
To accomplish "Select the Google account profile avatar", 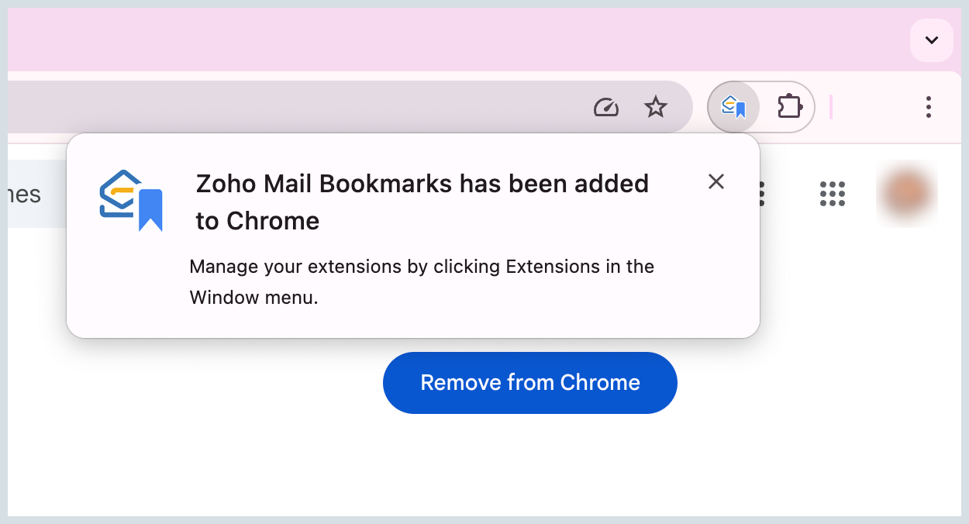I will [x=906, y=194].
